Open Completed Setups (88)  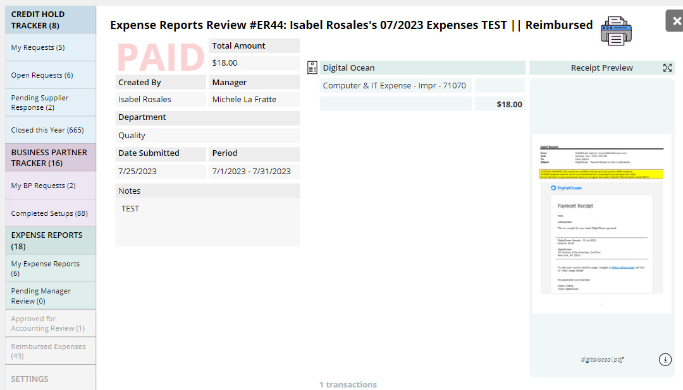pyautogui.click(x=51, y=213)
